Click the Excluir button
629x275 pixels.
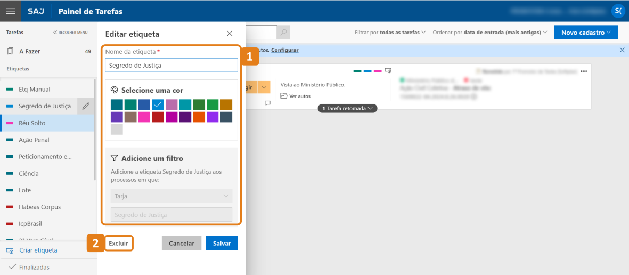tap(118, 243)
